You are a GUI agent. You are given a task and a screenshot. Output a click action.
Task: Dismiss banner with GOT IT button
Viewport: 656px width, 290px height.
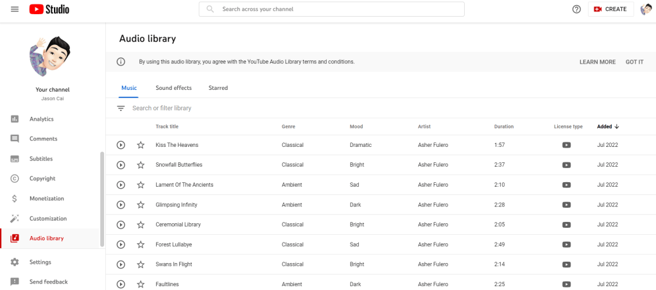click(x=634, y=62)
